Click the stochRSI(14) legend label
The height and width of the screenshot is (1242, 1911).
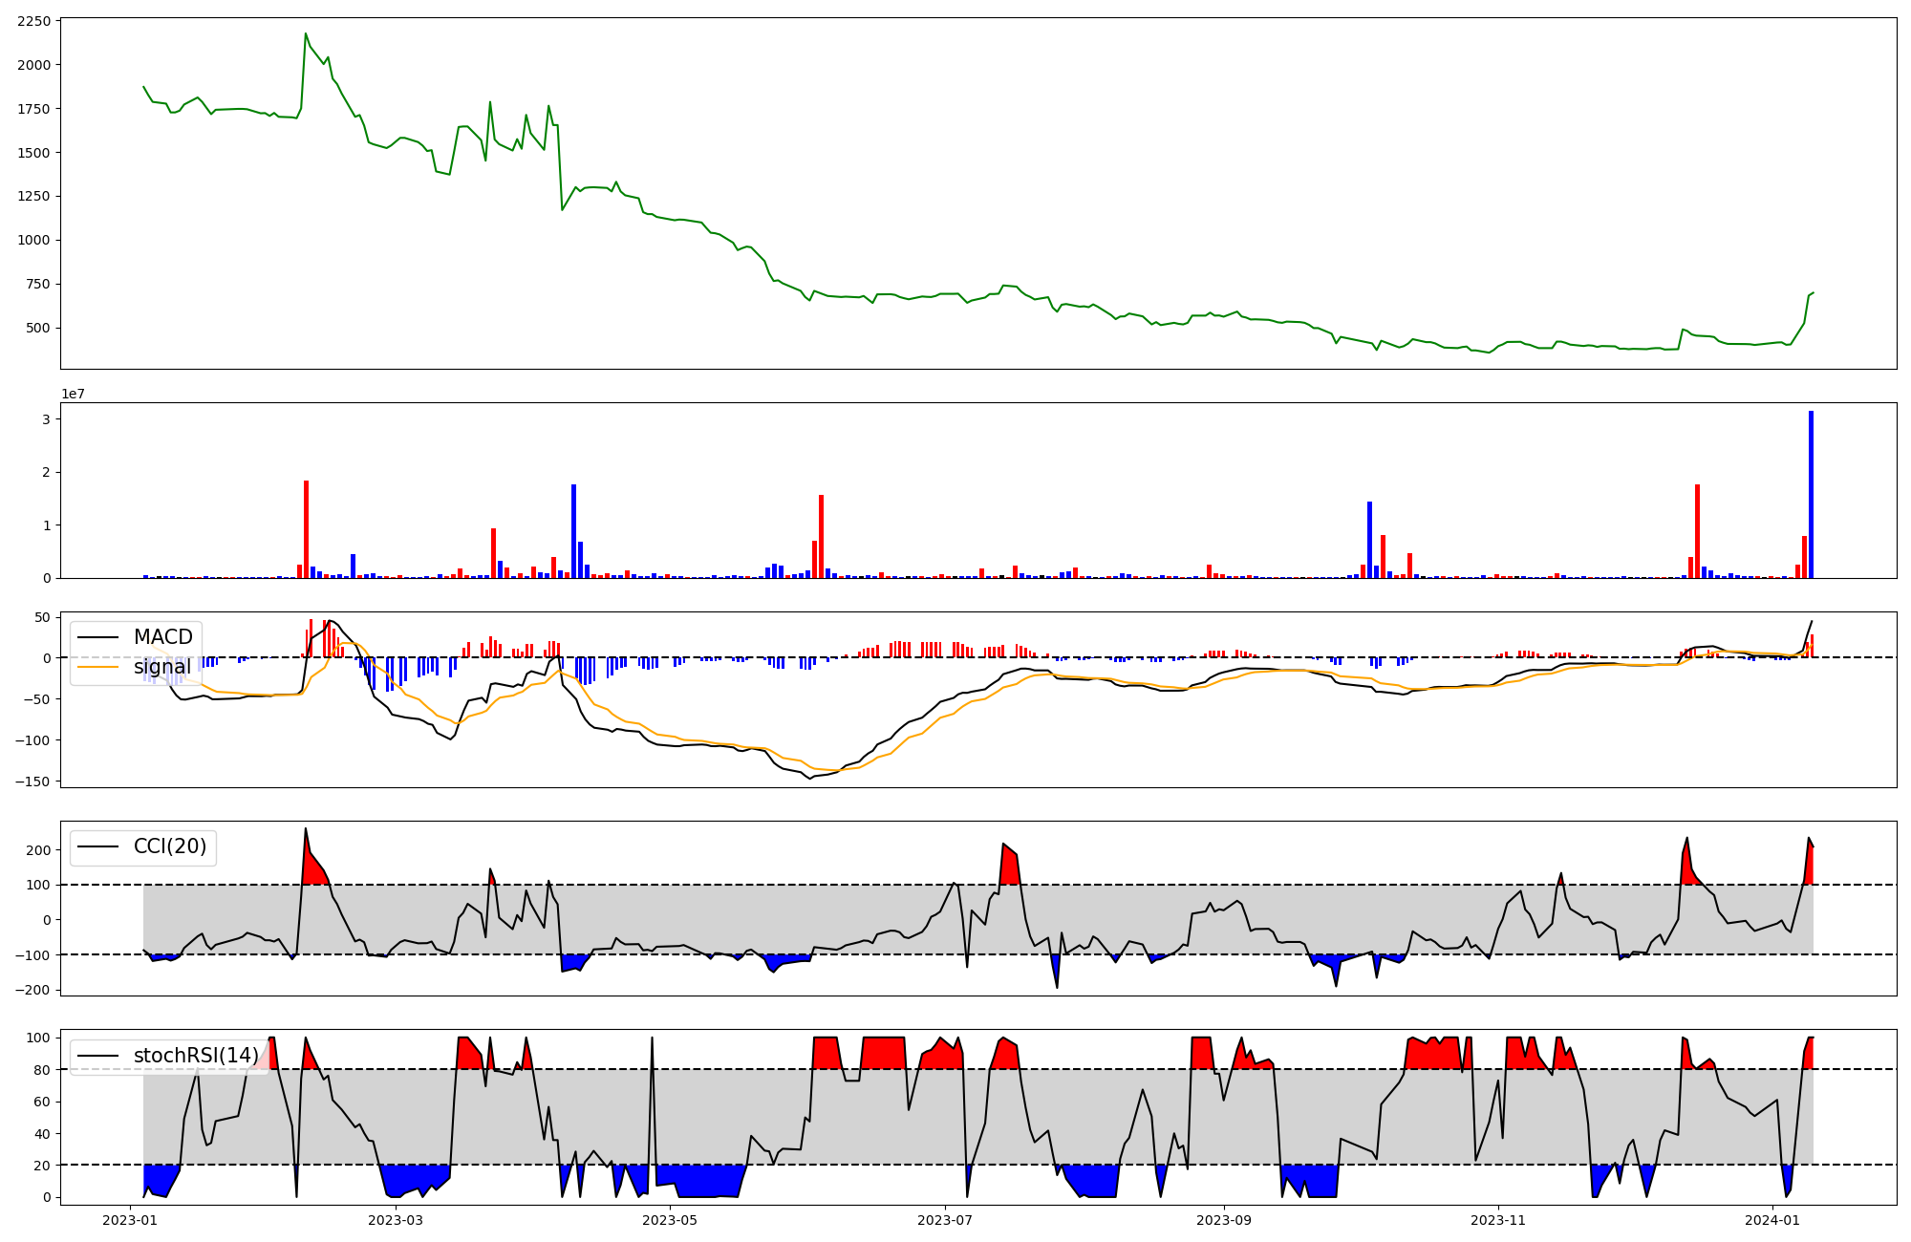pos(196,1056)
